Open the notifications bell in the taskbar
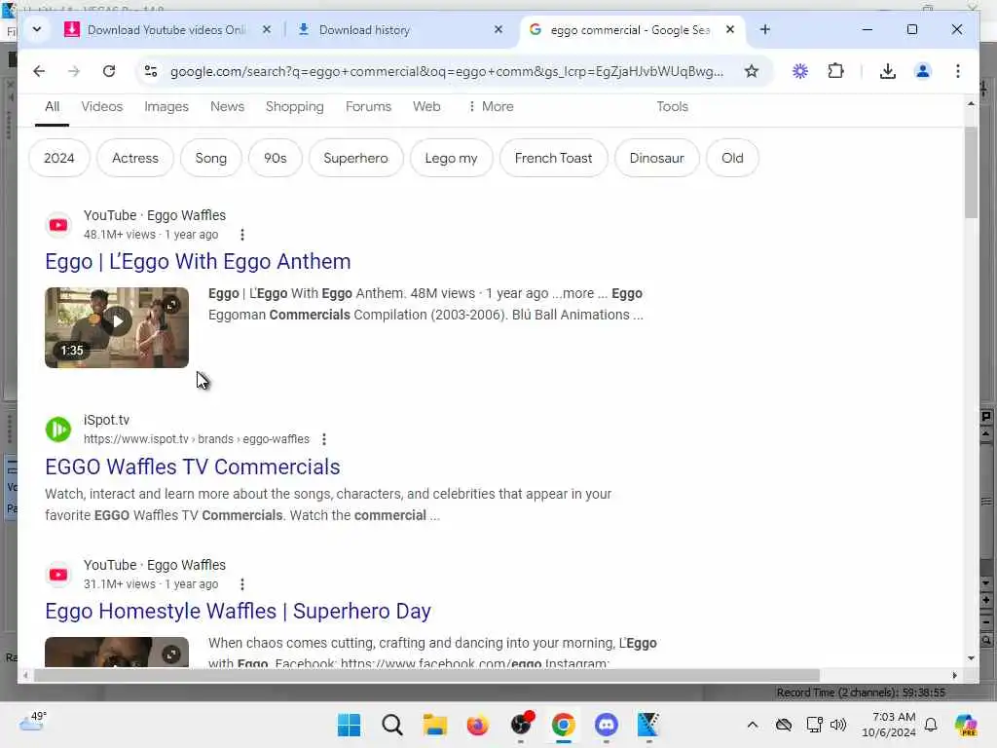997x748 pixels. [931, 725]
